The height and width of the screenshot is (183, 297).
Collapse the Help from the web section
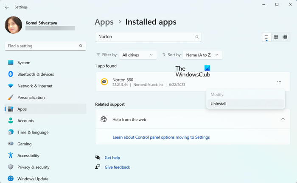[x=283, y=119]
